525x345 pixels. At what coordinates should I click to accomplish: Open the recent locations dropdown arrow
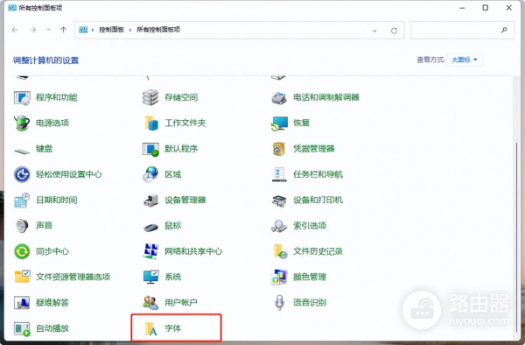48,30
